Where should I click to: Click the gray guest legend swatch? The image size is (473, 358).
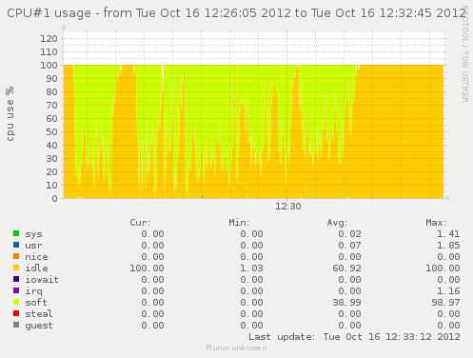[16, 325]
